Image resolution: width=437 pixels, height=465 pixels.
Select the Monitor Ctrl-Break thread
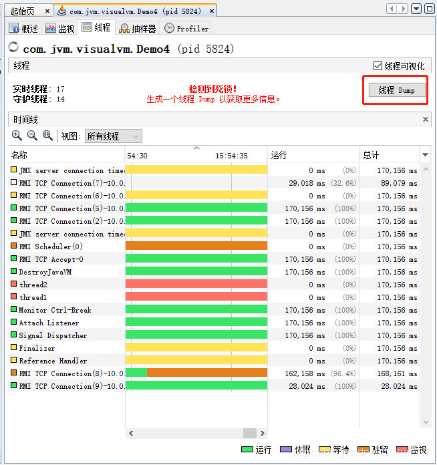[214, 310]
